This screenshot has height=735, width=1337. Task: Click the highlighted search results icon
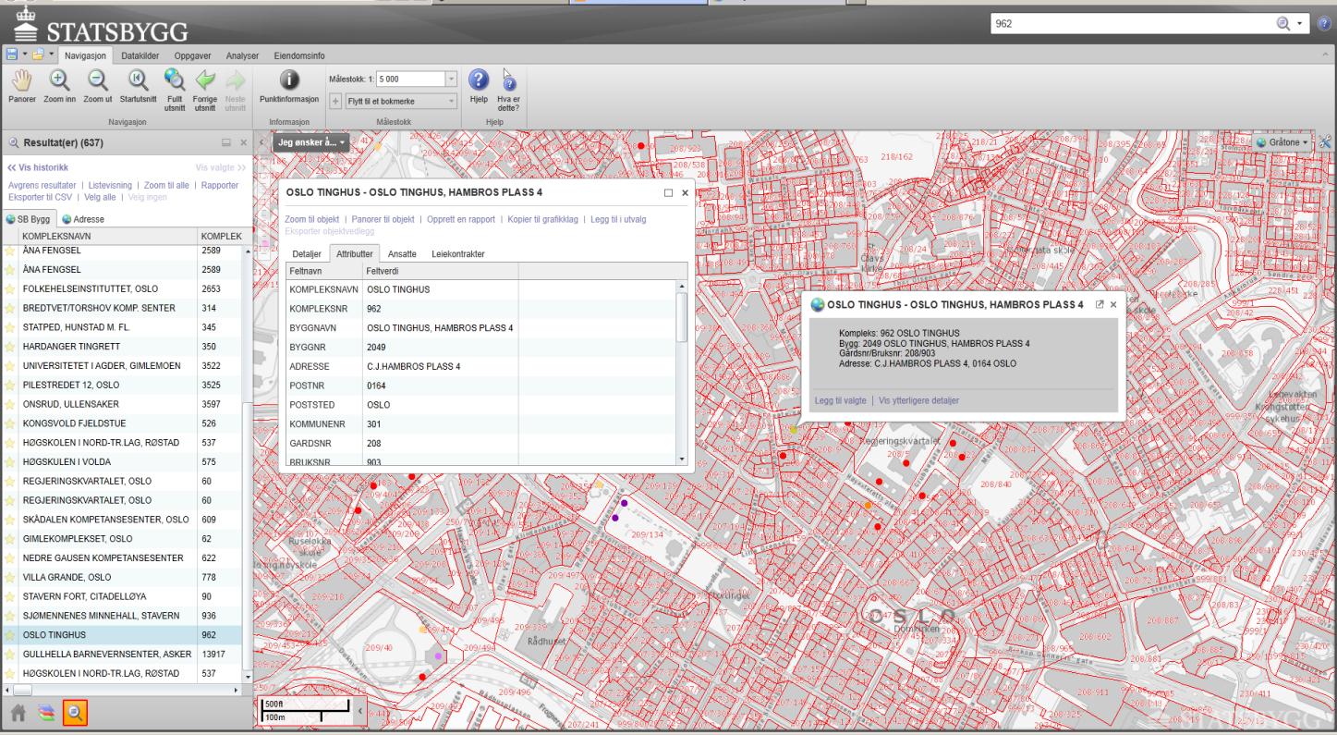(74, 711)
